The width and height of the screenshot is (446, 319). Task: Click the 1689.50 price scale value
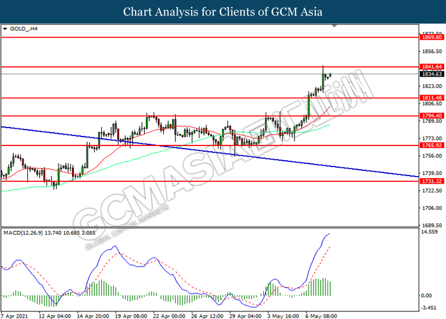point(432,225)
